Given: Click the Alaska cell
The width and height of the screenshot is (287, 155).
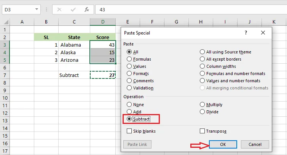Looking at the screenshot, I should (x=74, y=52).
